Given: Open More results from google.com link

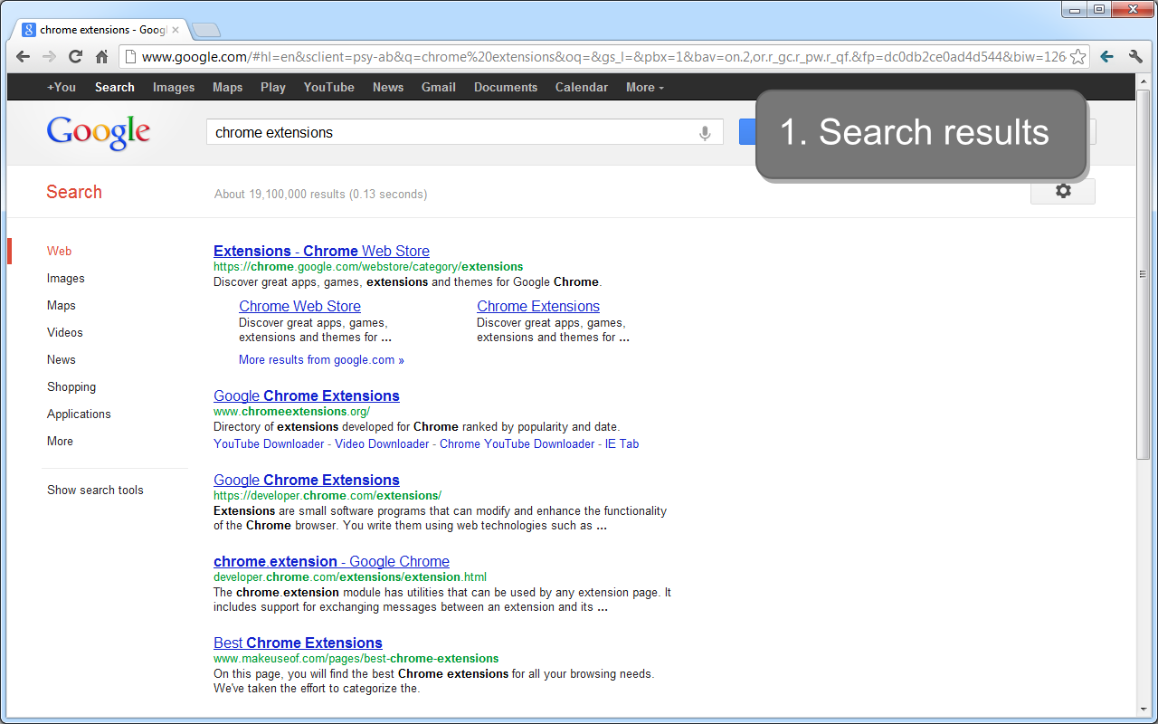Looking at the screenshot, I should pyautogui.click(x=321, y=359).
